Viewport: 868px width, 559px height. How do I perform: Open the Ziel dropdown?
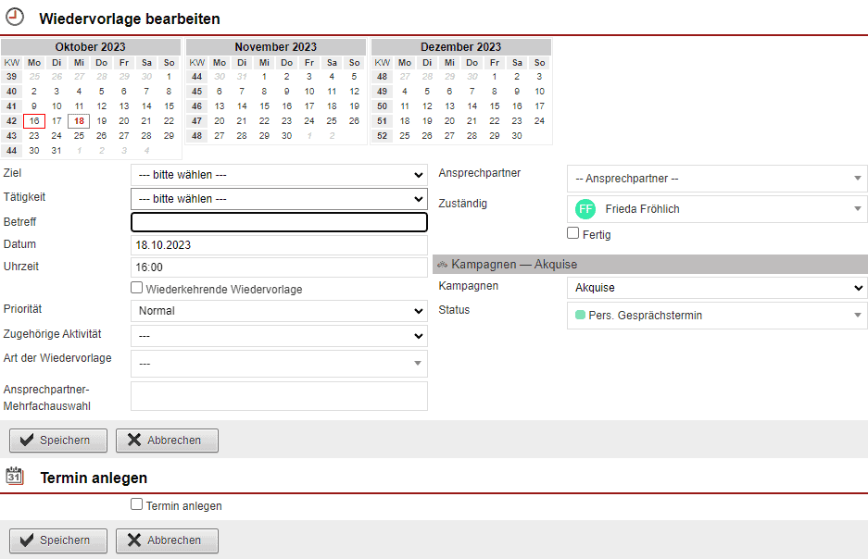coord(279,175)
